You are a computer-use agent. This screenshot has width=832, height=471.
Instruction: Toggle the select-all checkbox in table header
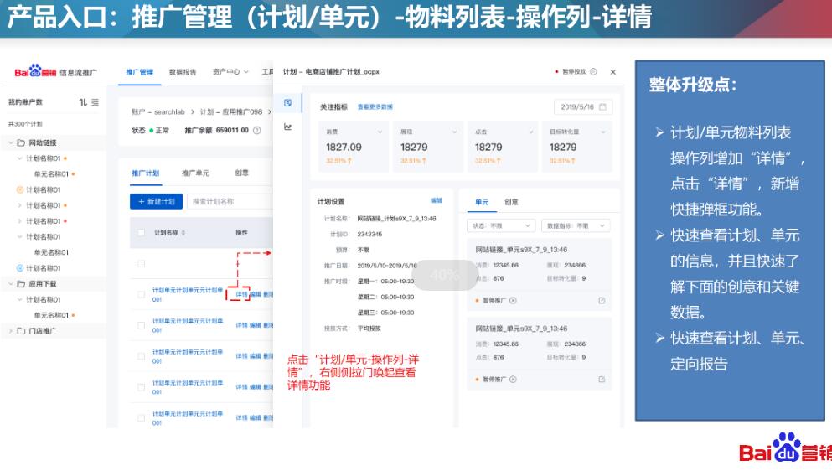point(141,233)
